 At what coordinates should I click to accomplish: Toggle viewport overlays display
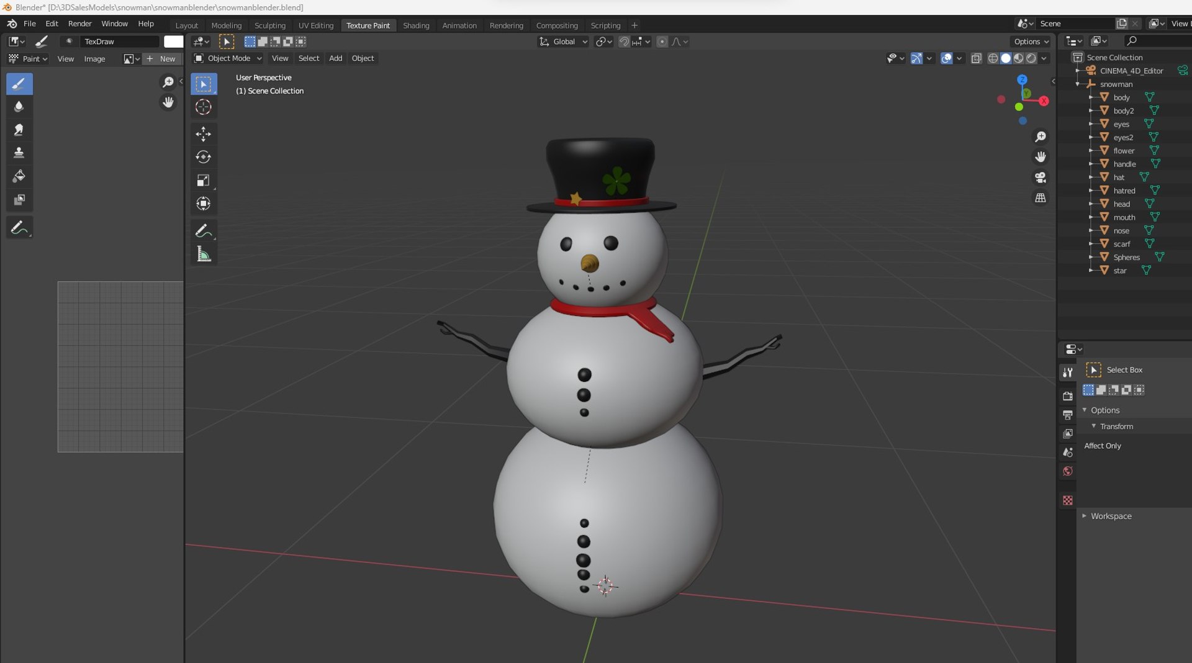(946, 58)
